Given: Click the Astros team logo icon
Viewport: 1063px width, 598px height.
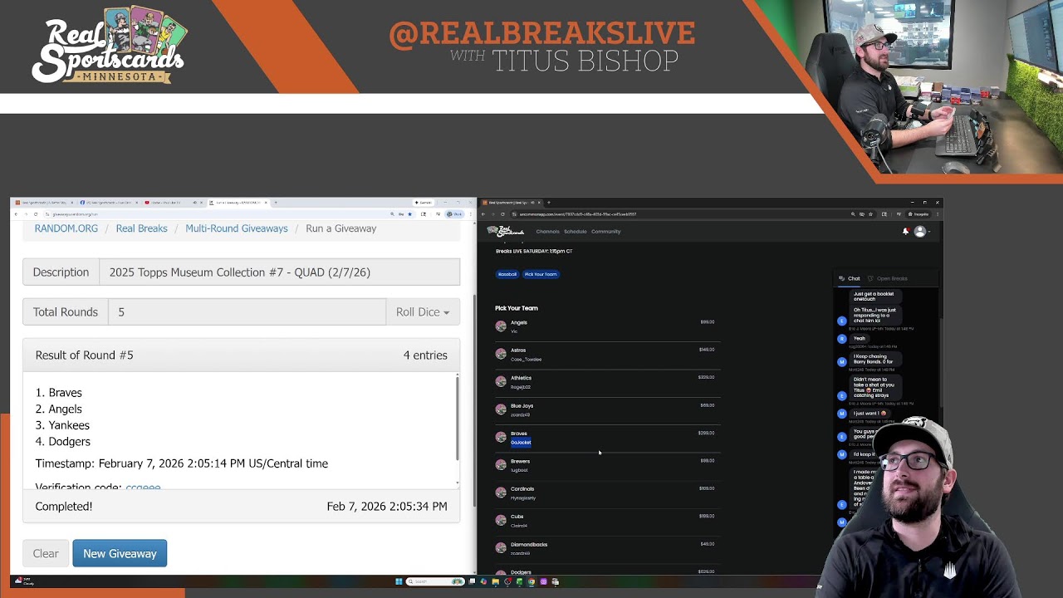Looking at the screenshot, I should (x=501, y=354).
